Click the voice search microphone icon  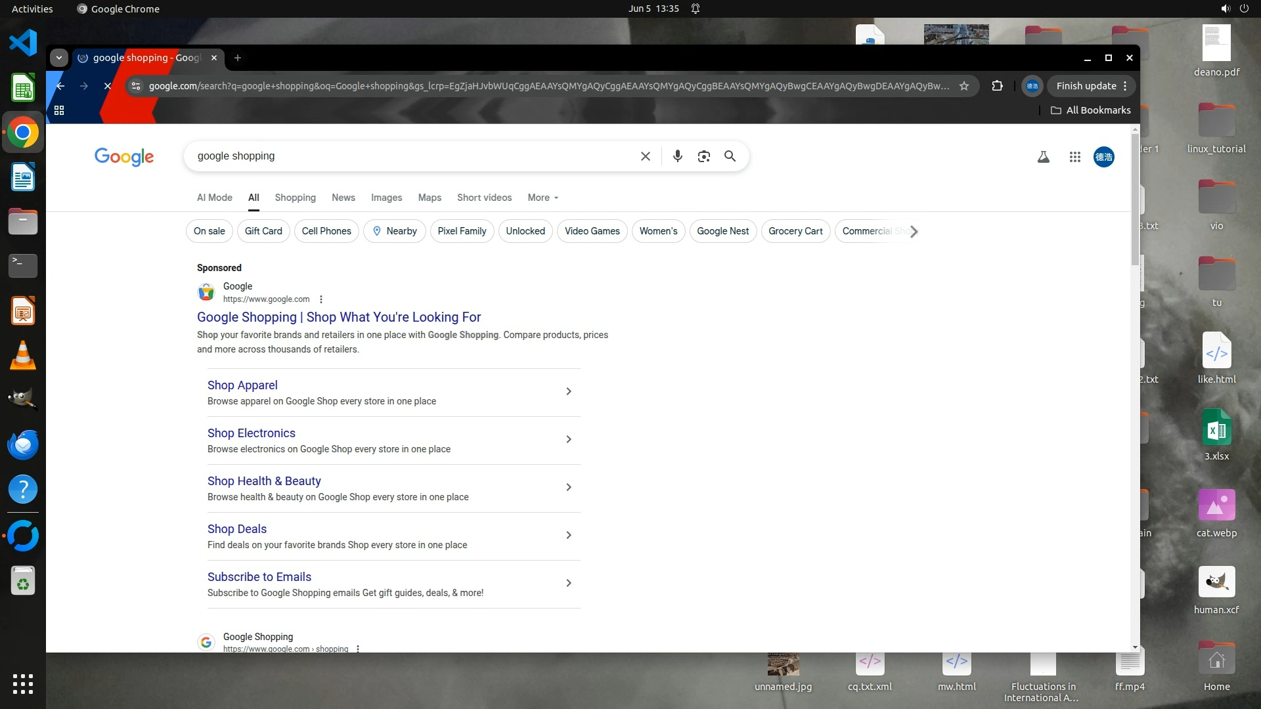[677, 156]
